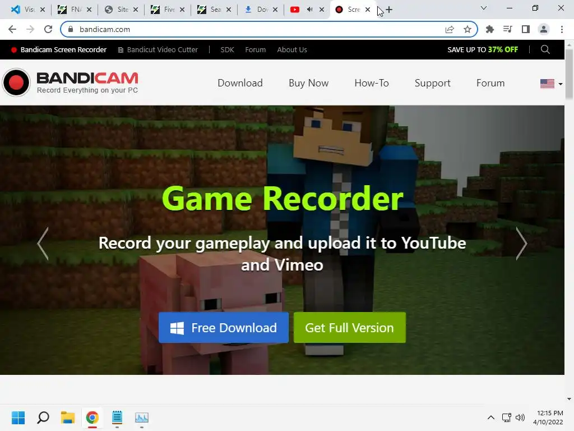Image resolution: width=574 pixels, height=431 pixels.
Task: Click the BANDICAM wordmark logo text
Action: pyautogui.click(x=87, y=78)
